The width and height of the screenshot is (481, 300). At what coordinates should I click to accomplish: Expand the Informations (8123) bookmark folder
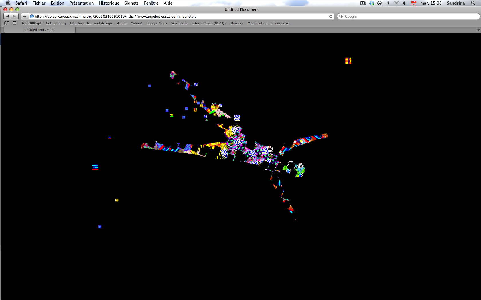pos(209,23)
